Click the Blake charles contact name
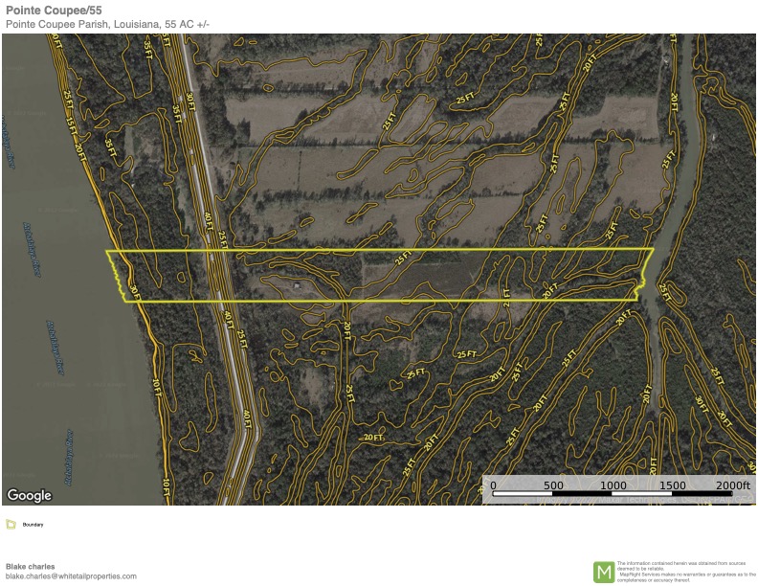758x586 pixels. (30, 566)
